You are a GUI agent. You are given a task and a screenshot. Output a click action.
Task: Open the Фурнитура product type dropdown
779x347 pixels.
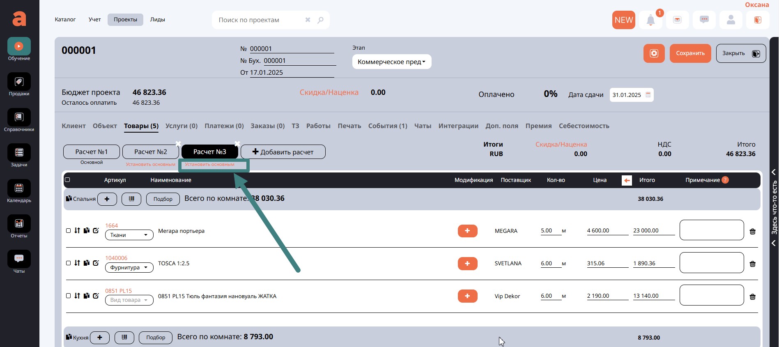click(129, 268)
